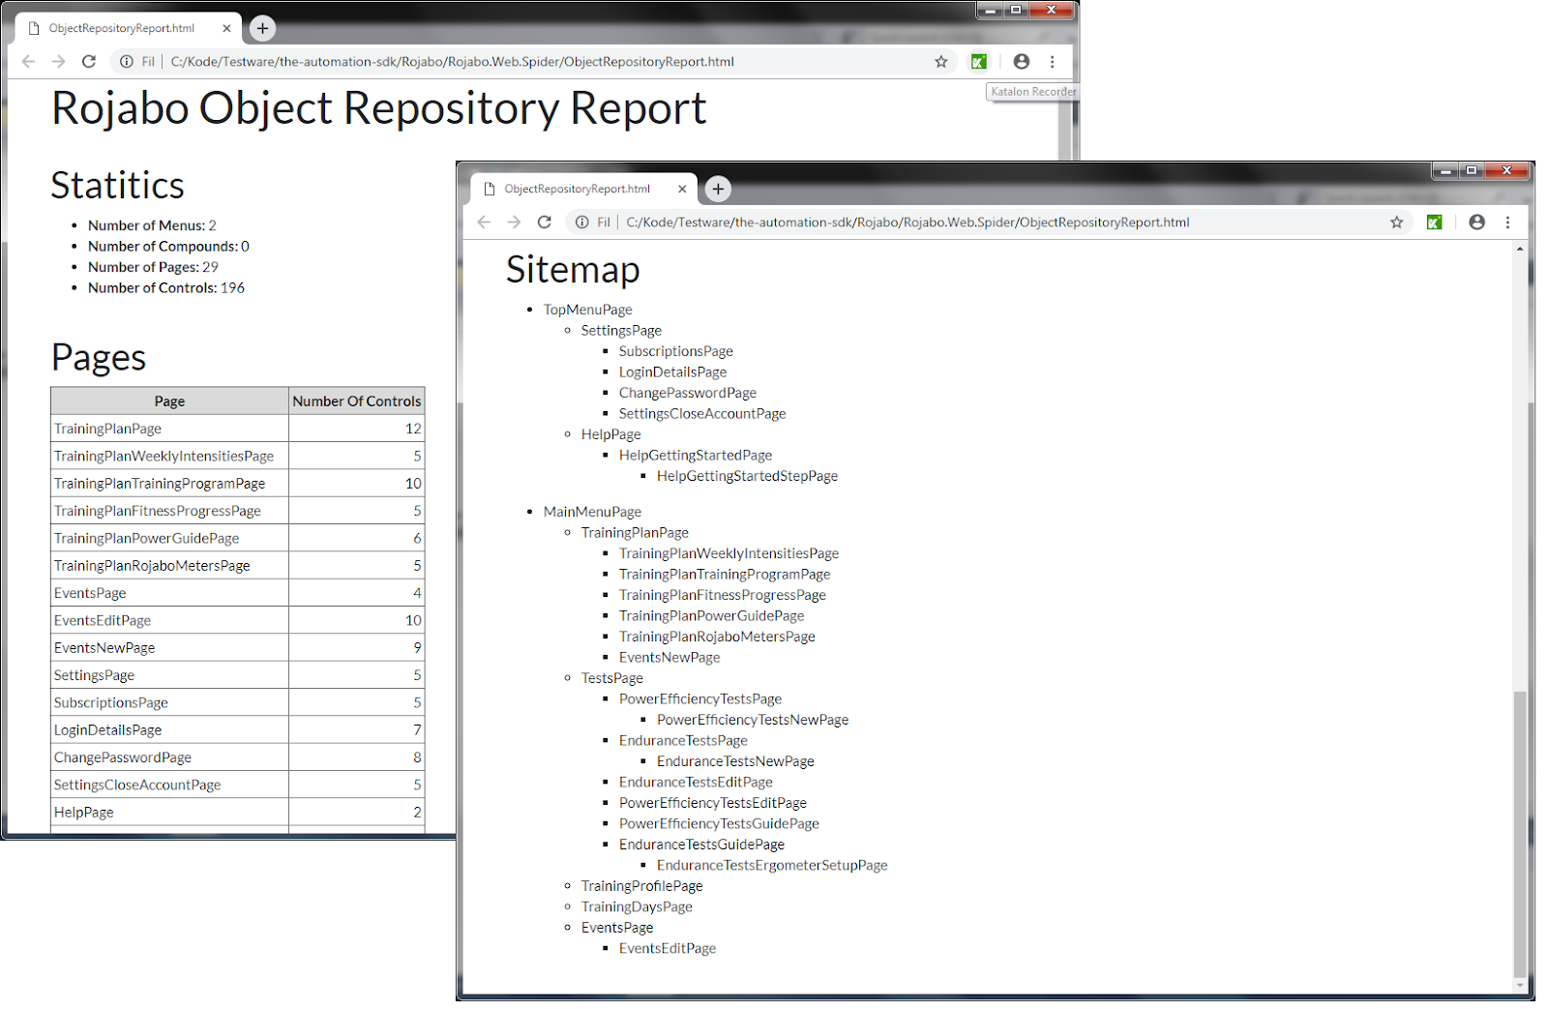Close ObjectRepositoryReport tab in front window
The height and width of the screenshot is (1009, 1548).
(x=682, y=189)
